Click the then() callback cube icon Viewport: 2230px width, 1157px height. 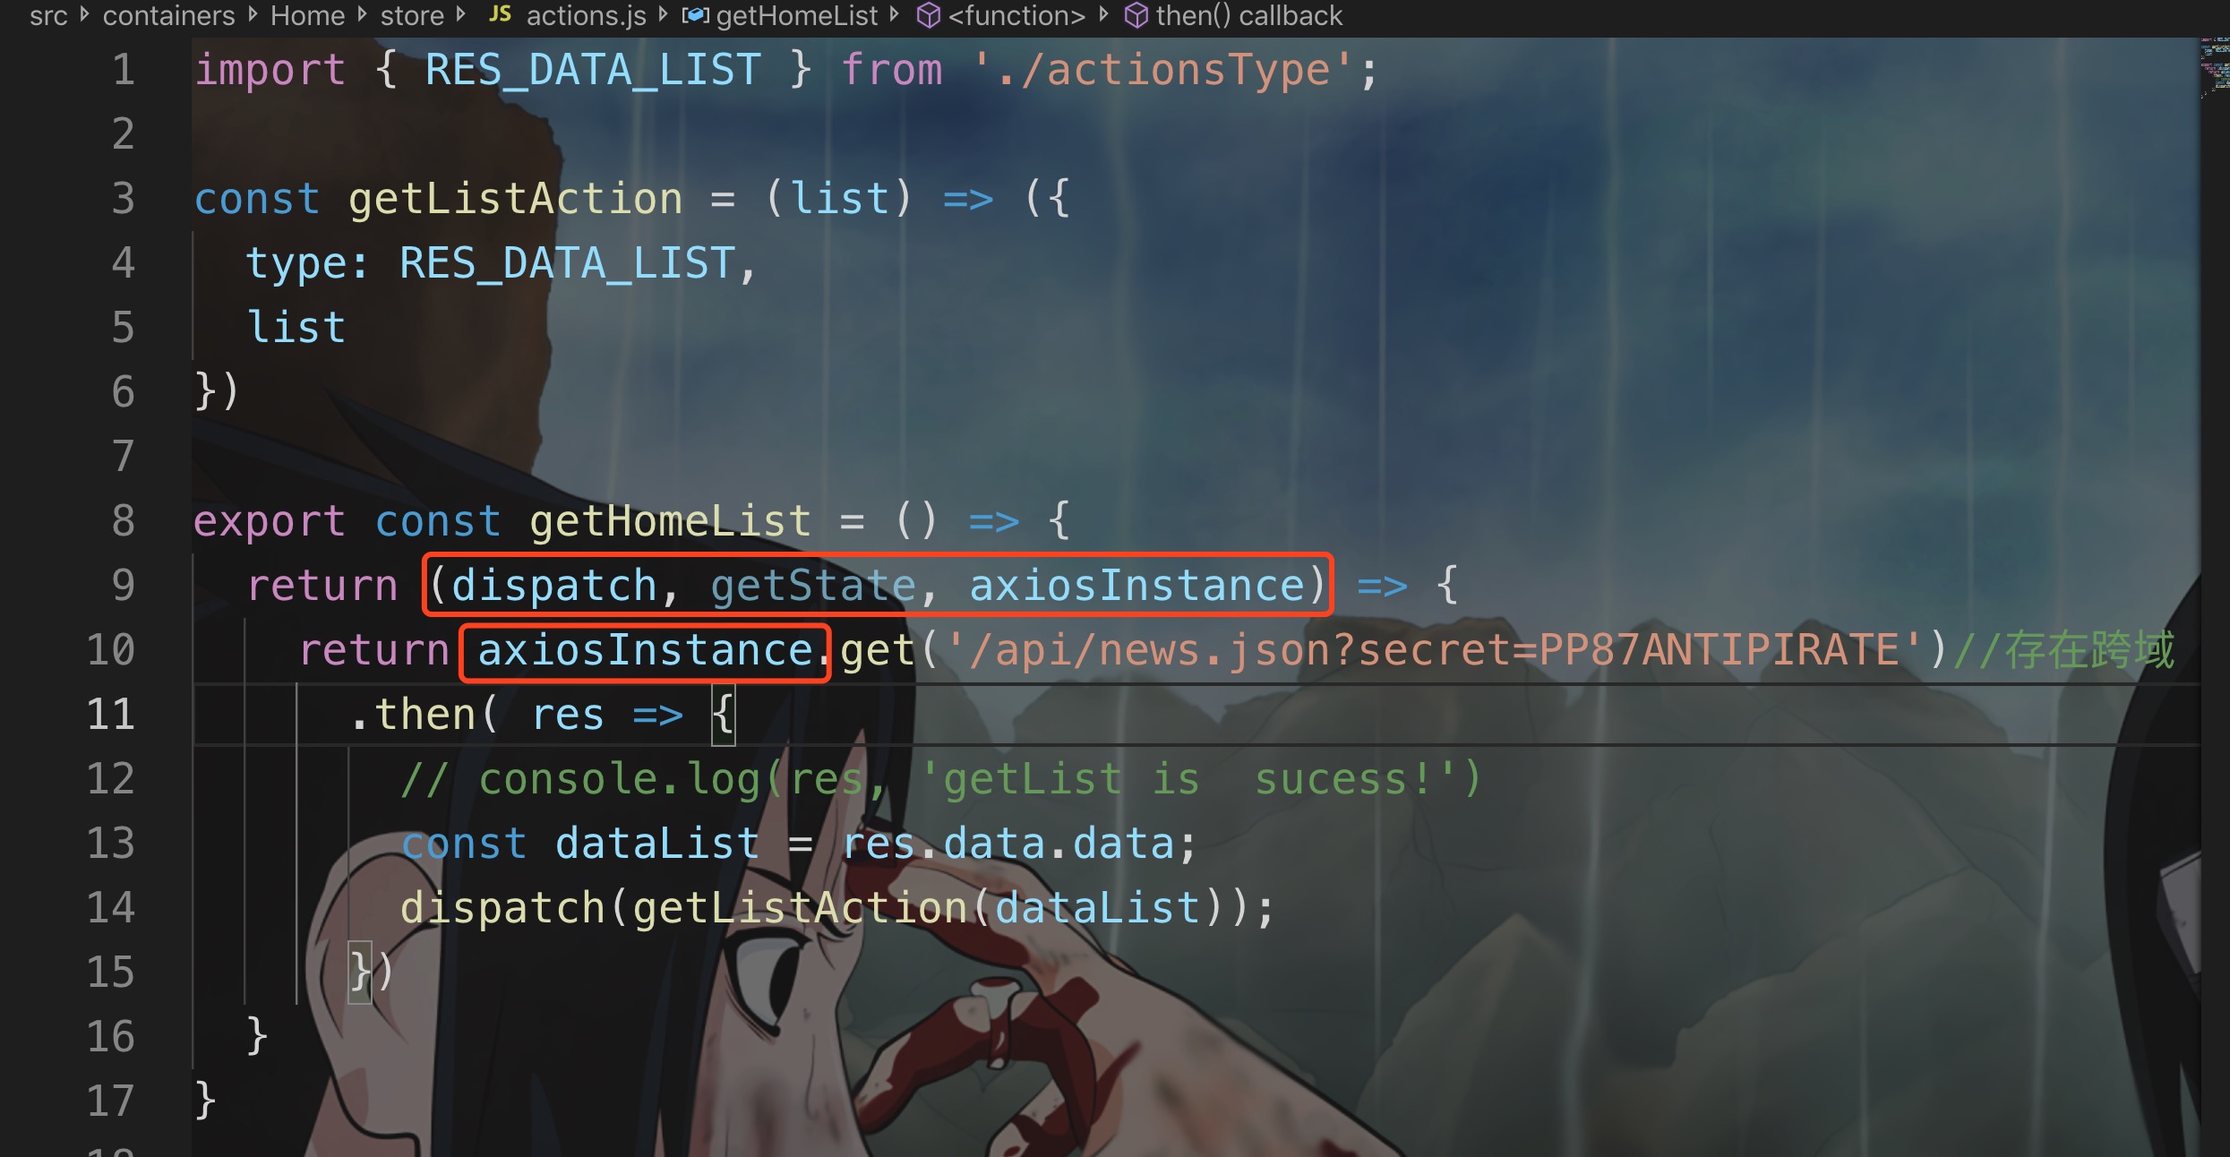(x=1136, y=15)
